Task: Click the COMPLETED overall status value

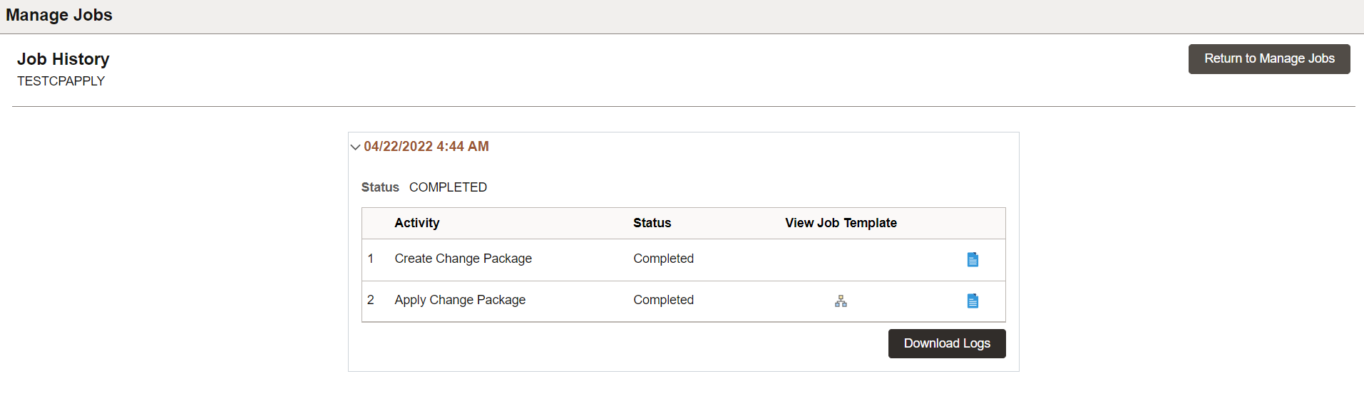Action: click(x=448, y=187)
